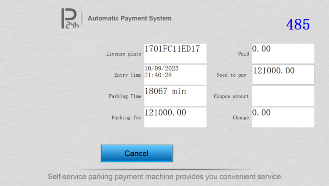Cancel the parking payment
Viewport: 329px width, 186px height.
pos(137,153)
